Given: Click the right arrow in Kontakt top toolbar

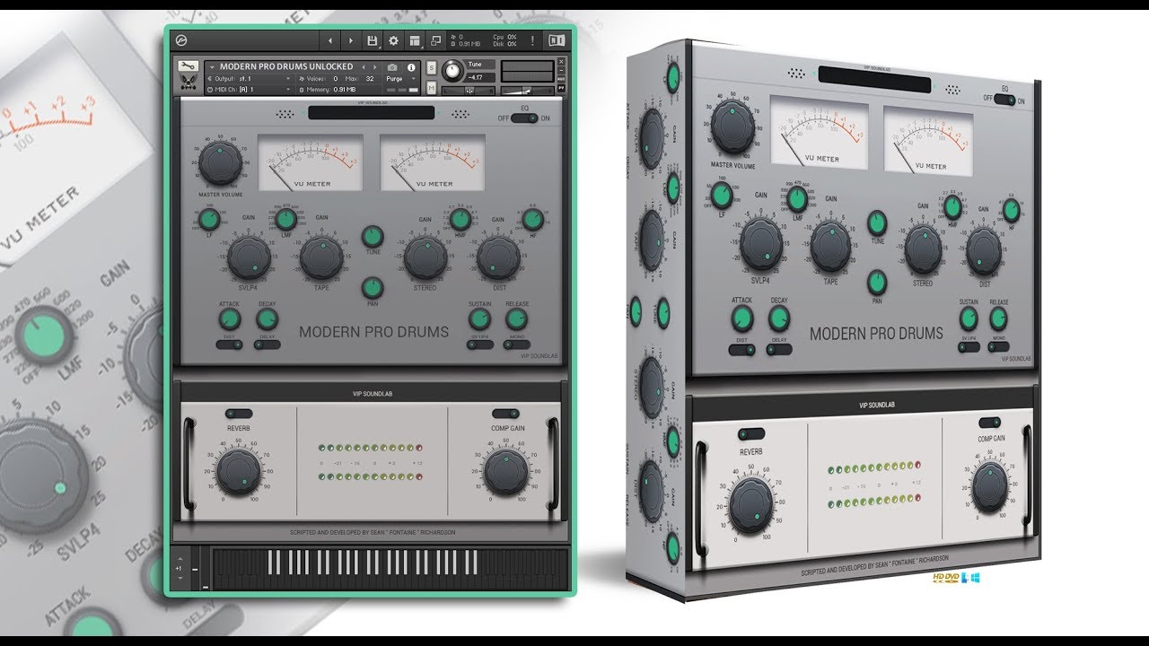Looking at the screenshot, I should pos(351,40).
